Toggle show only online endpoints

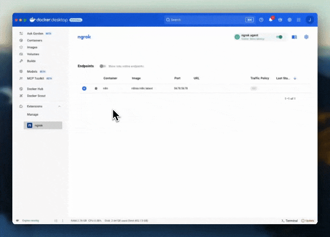click(x=102, y=66)
